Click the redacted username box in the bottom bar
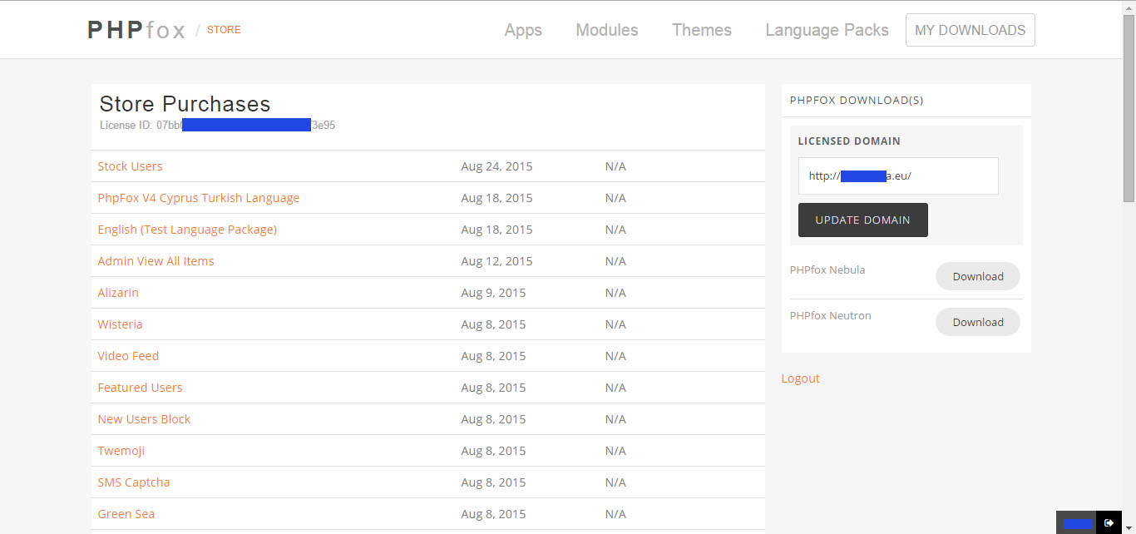 coord(1077,523)
